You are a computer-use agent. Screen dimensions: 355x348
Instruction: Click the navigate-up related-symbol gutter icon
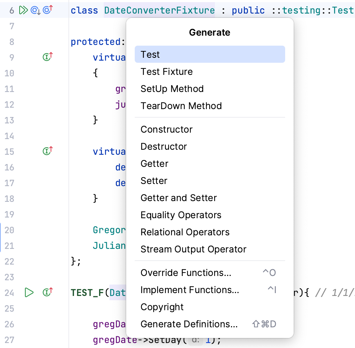[47, 10]
